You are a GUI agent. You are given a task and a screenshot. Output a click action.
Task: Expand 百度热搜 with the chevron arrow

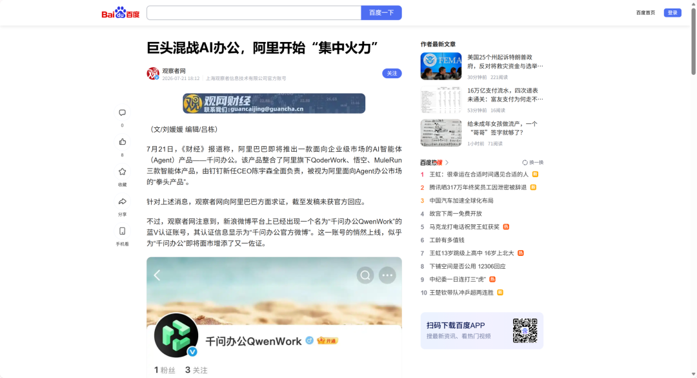(x=447, y=163)
